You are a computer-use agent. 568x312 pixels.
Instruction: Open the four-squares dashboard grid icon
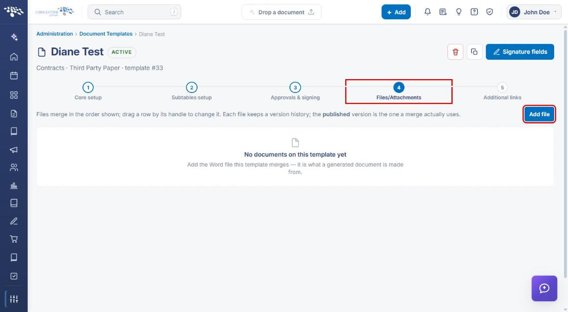14,95
